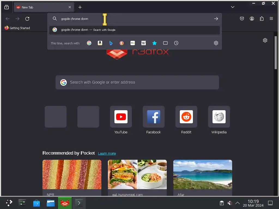This screenshot has width=279, height=209.
Task: Expand hidden system tray icons
Action: tap(238, 203)
